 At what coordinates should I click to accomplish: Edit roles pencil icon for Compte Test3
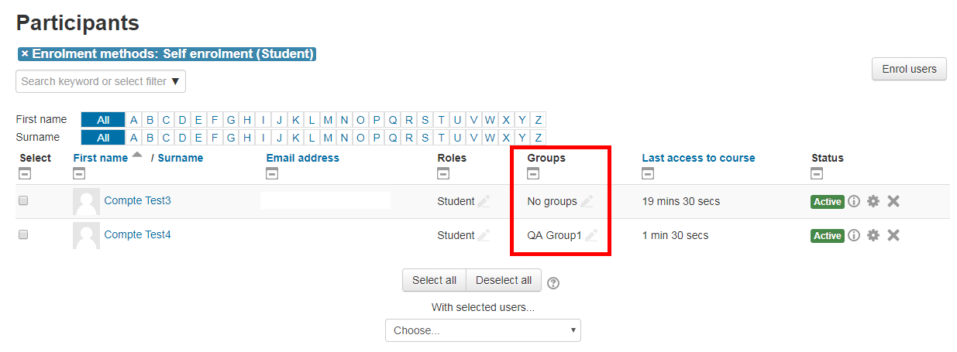484,201
